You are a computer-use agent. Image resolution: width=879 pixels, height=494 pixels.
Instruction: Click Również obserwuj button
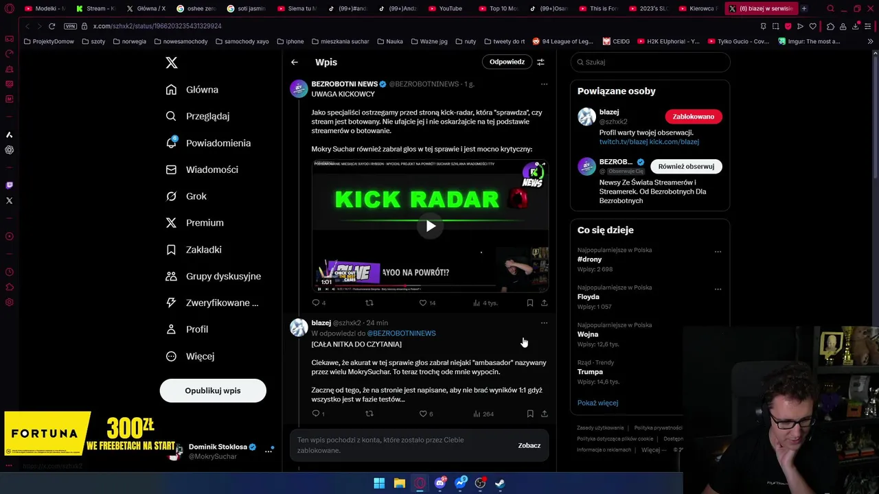(x=686, y=167)
